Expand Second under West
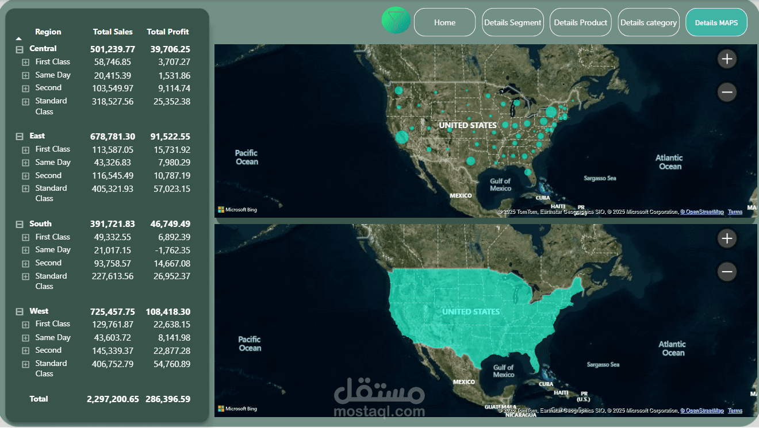Viewport: 759px width, 428px height. [x=25, y=351]
